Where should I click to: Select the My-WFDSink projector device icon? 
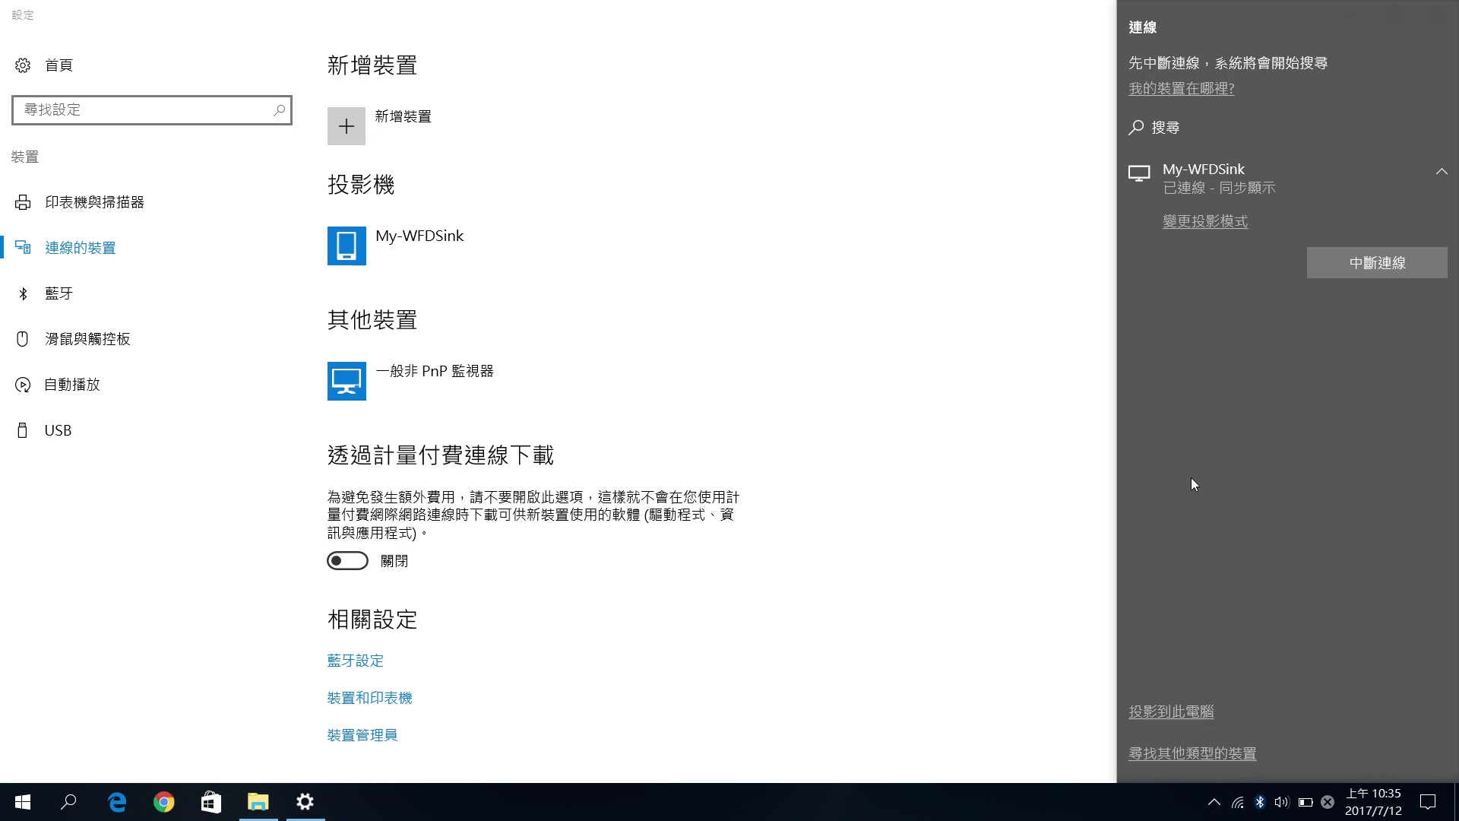point(347,246)
